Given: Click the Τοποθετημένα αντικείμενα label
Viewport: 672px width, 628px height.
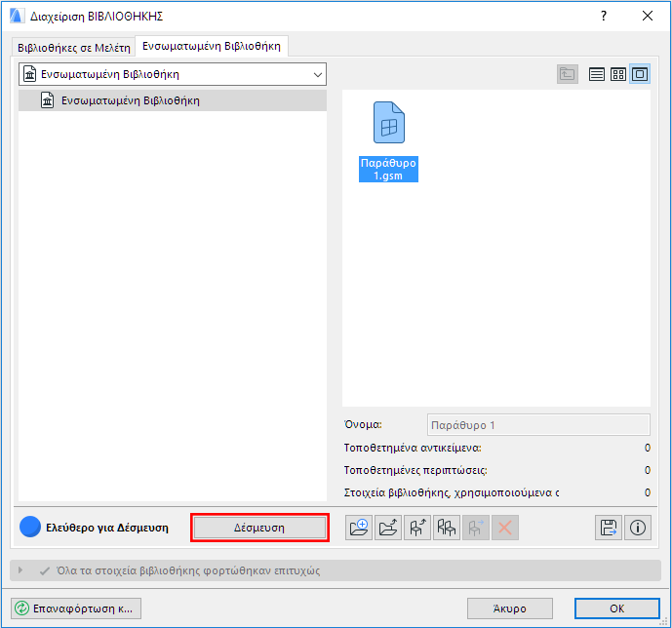Looking at the screenshot, I should (x=413, y=448).
